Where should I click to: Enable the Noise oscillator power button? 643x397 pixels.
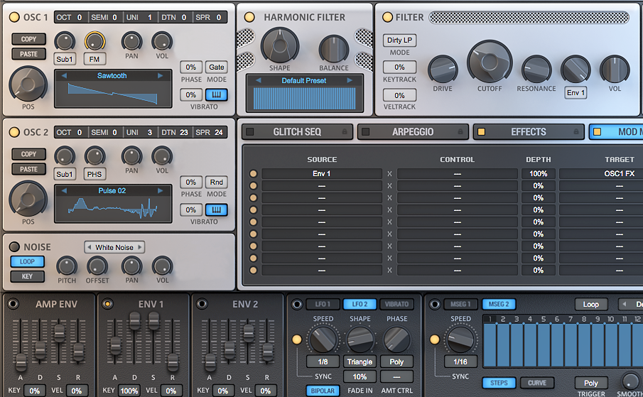tap(14, 246)
